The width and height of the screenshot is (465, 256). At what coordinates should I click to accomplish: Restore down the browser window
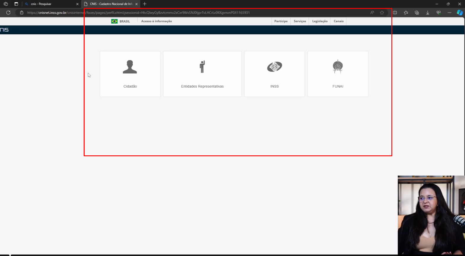pos(448,4)
